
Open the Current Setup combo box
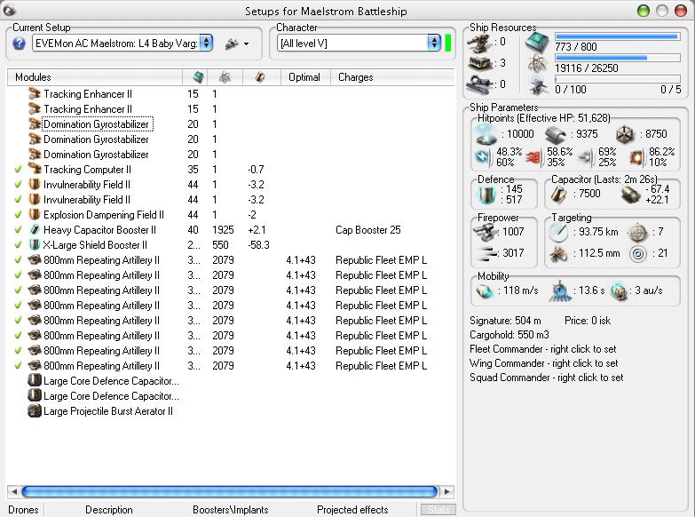122,43
